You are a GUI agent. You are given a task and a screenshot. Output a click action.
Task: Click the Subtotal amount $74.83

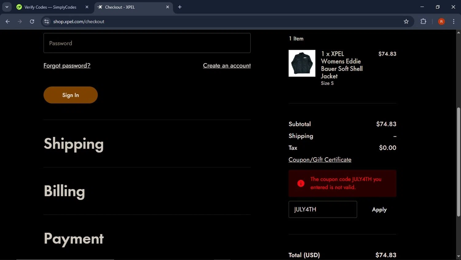pyautogui.click(x=386, y=124)
